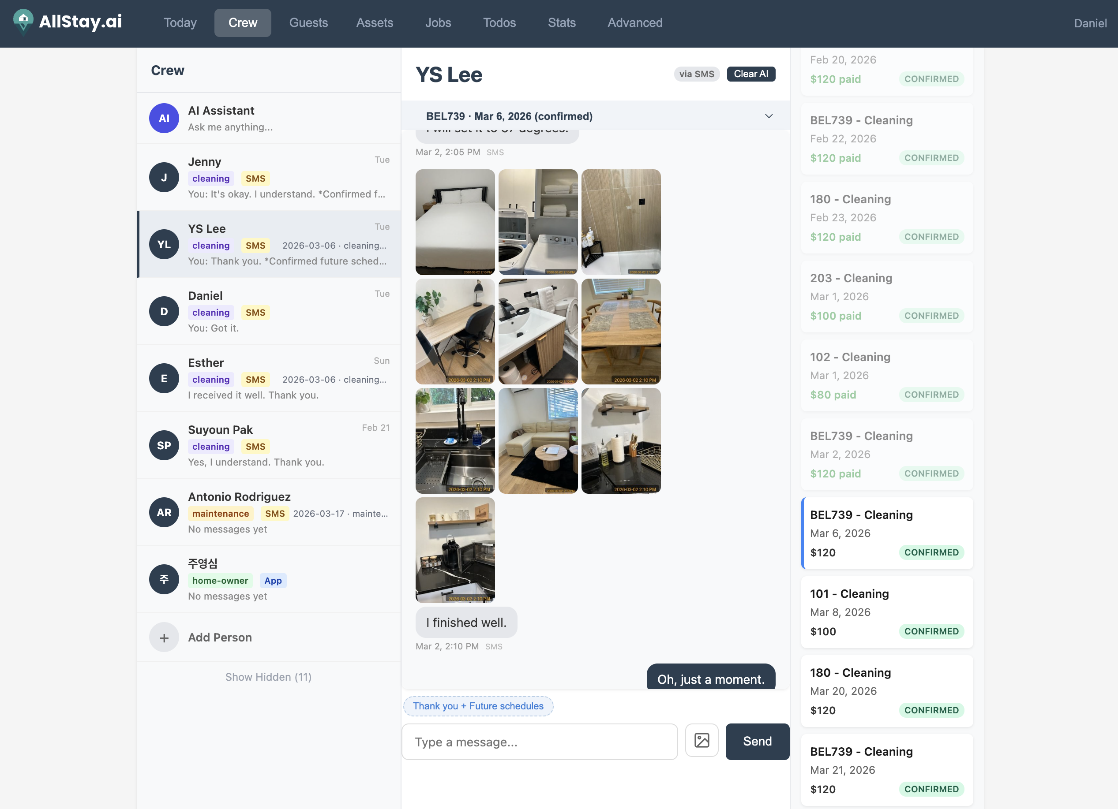Open the Jobs tab

(x=438, y=22)
